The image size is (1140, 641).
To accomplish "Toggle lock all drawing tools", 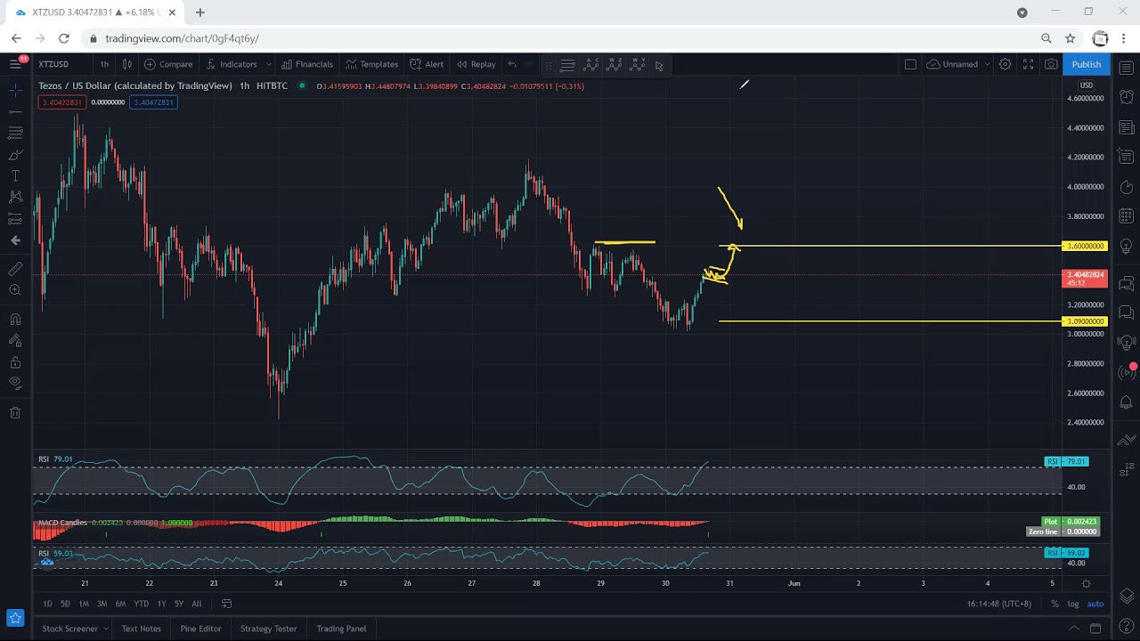I will (15, 362).
